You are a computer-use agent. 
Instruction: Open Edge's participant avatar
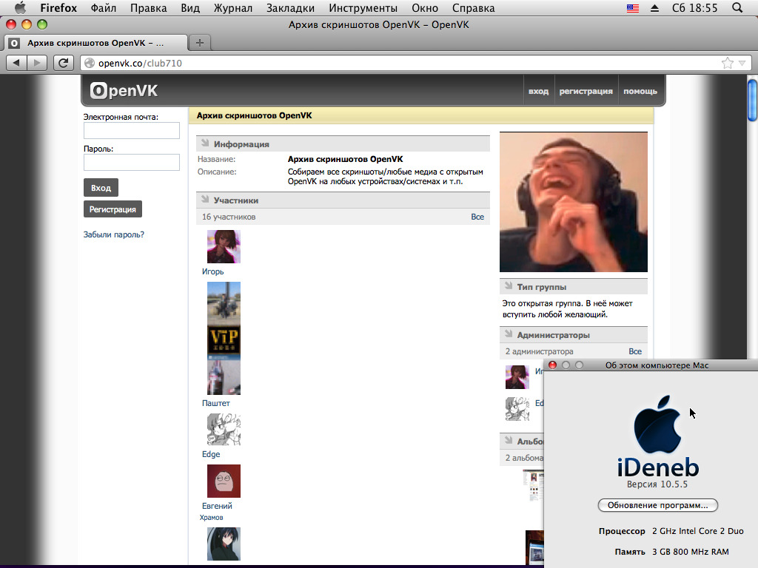[224, 430]
